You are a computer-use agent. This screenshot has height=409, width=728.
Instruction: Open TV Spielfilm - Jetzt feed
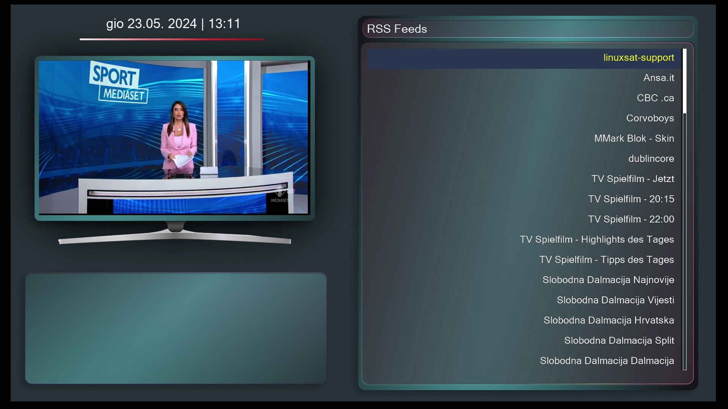click(632, 179)
